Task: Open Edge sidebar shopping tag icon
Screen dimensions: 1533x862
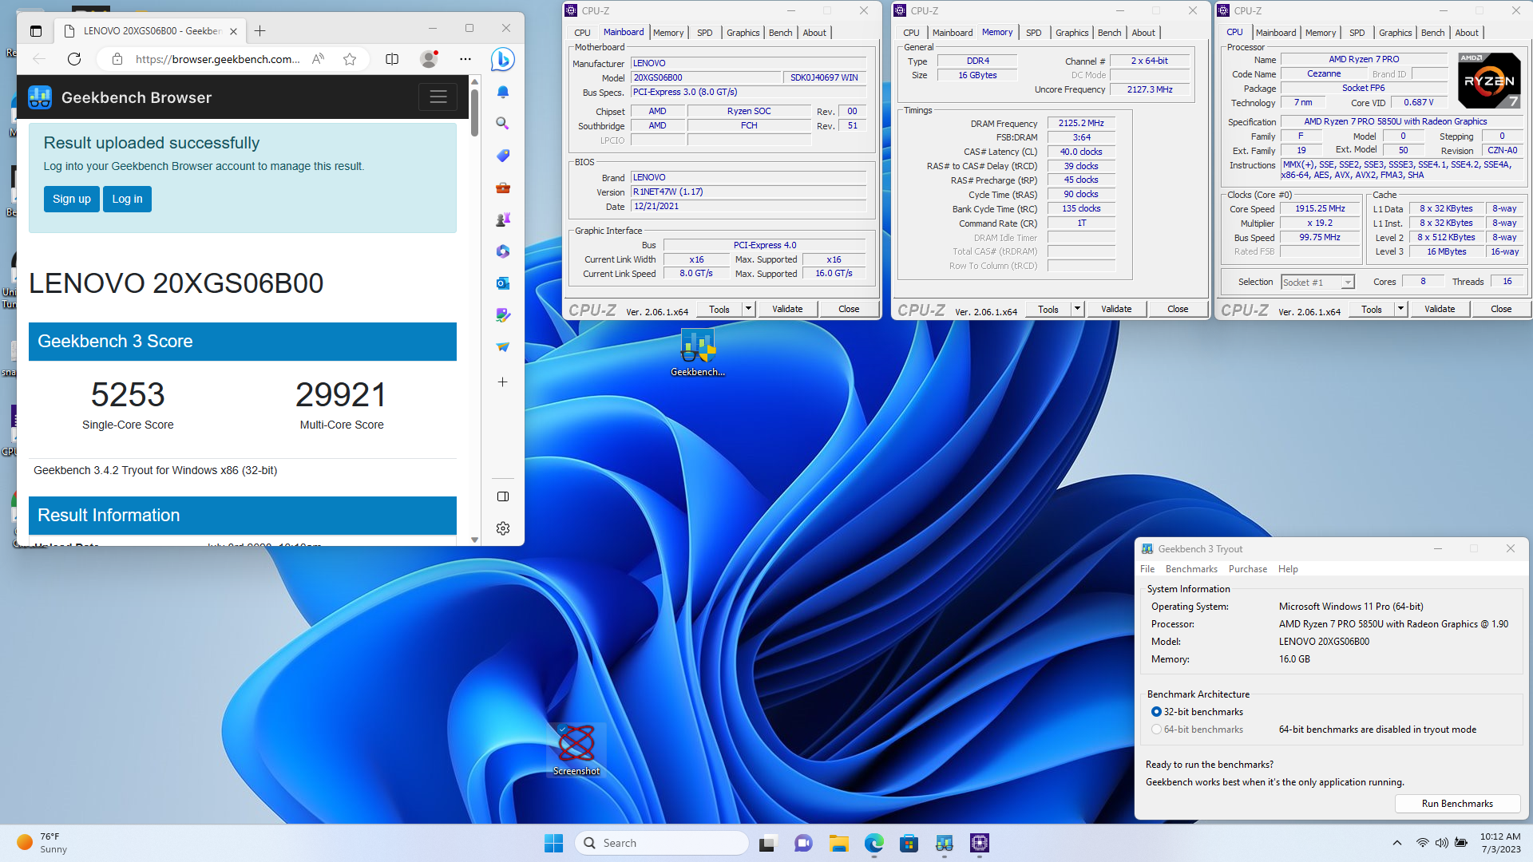Action: tap(503, 156)
